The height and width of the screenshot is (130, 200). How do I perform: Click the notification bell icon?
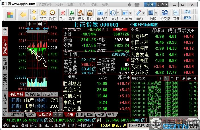coord(129,5)
